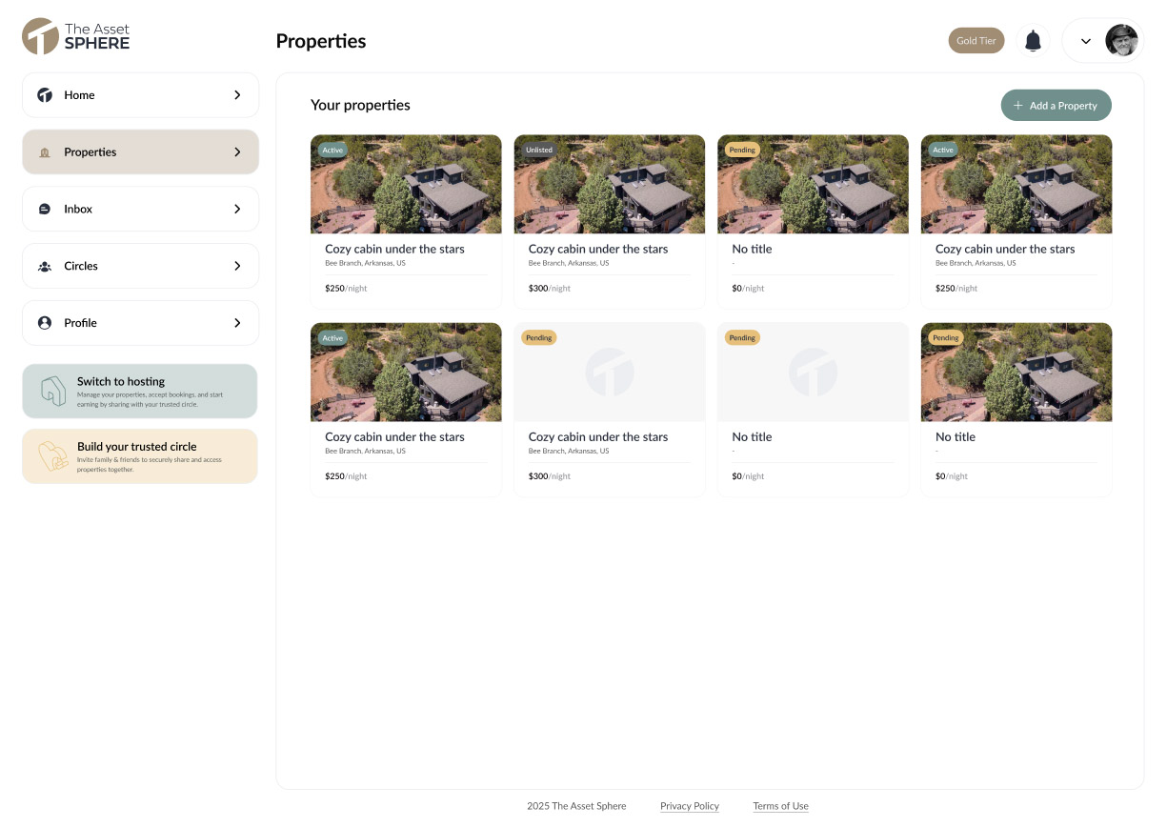Click the Build your trusted circle card
This screenshot has height=827, width=1167.
[140, 456]
